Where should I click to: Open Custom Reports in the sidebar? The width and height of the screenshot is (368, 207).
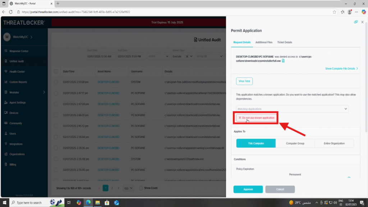18,82
